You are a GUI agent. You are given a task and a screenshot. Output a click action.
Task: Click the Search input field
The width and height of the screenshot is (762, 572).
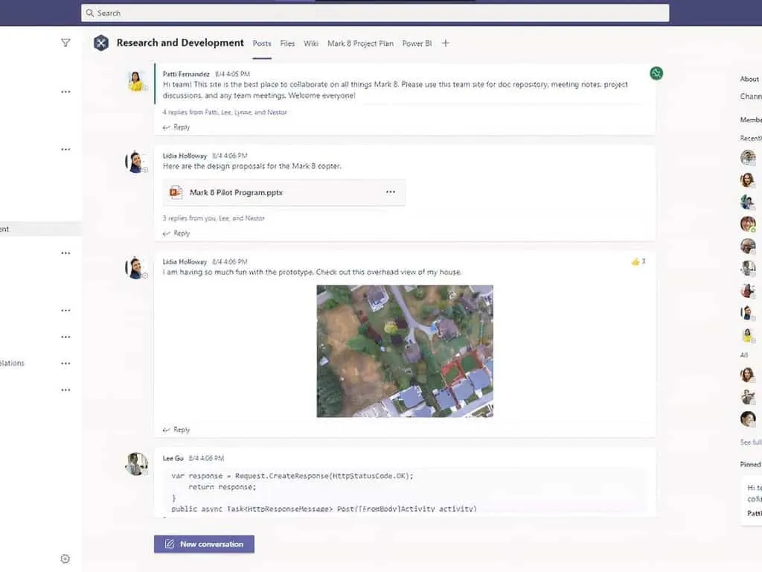375,13
